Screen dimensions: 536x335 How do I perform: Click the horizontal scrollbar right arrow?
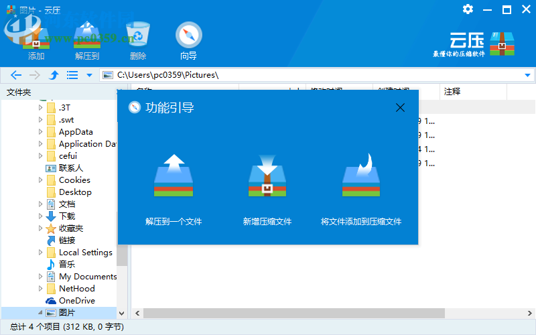[x=529, y=313]
